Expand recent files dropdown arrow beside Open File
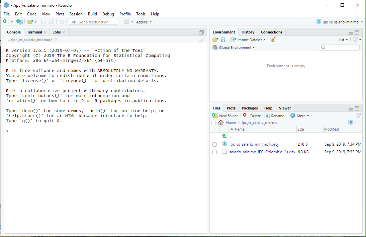 click(x=35, y=22)
